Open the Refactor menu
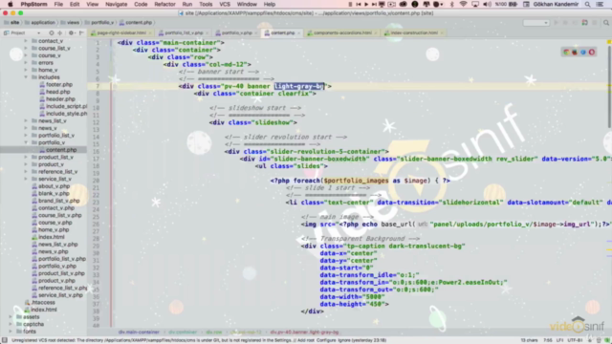This screenshot has width=612, height=344. [x=164, y=4]
